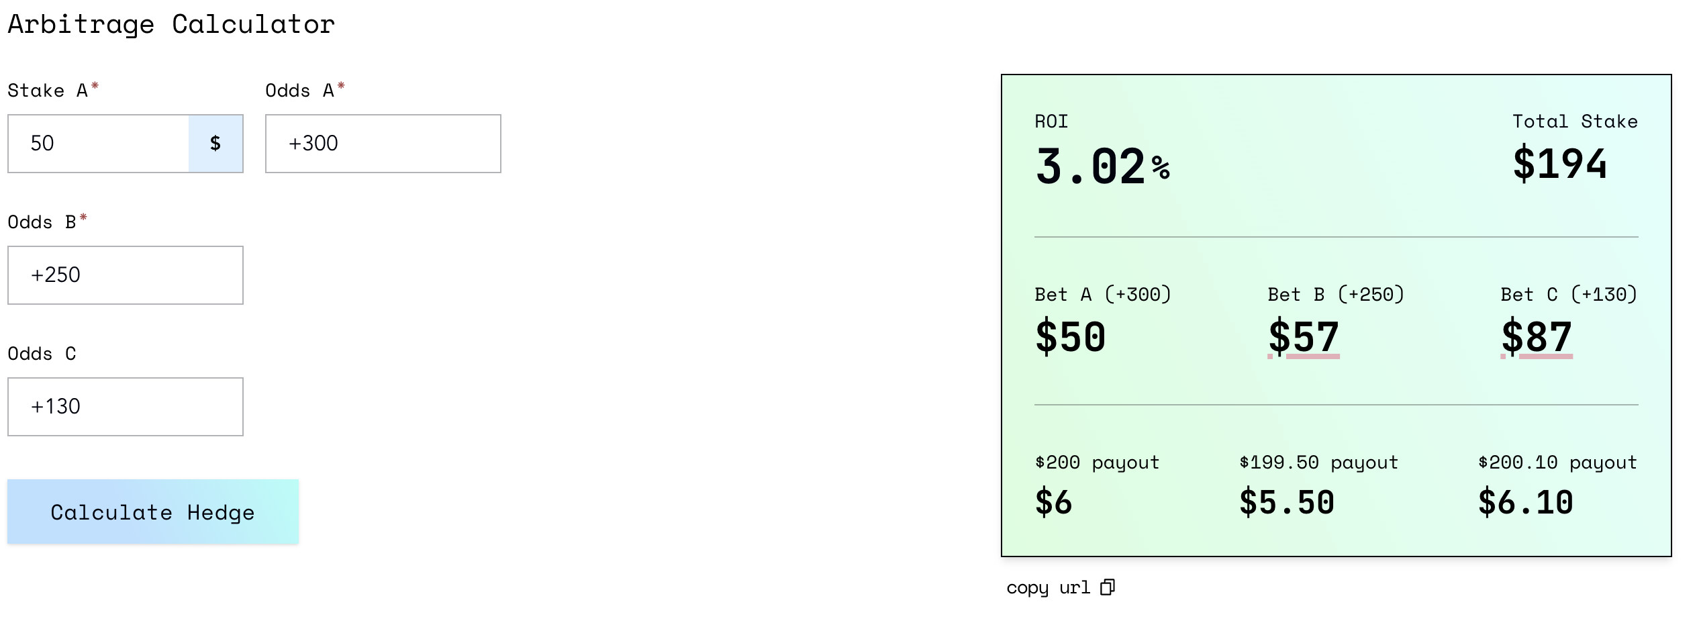The height and width of the screenshot is (631, 1697).
Task: Click the $6 profit under $200 payout
Action: 1053,503
